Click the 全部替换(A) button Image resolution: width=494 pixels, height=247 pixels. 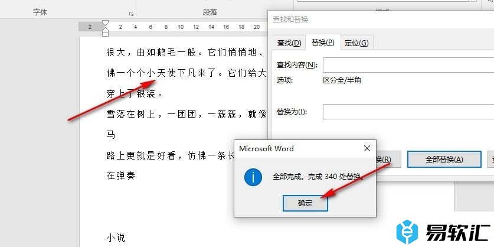point(444,160)
